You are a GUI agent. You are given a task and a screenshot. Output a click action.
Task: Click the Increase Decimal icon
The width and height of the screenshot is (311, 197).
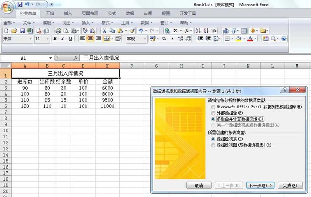pos(180,38)
